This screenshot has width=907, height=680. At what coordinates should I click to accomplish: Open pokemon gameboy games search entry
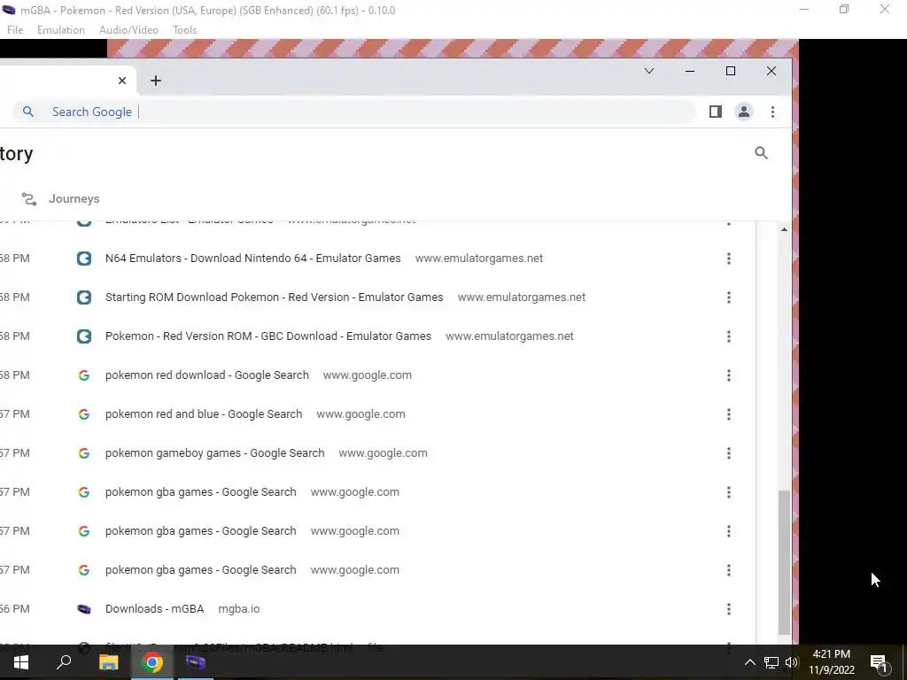[214, 453]
